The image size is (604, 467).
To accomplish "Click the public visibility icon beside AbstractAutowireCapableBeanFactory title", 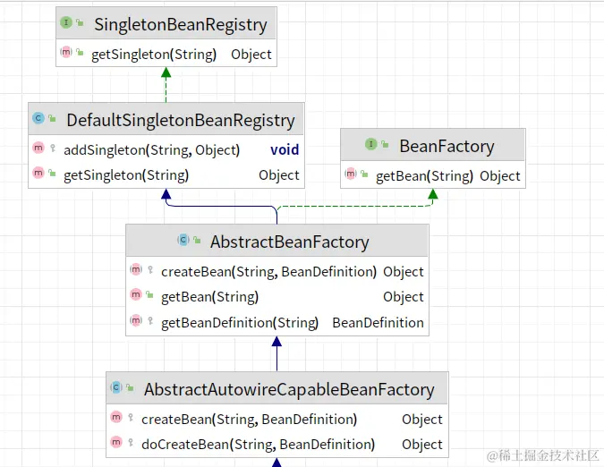I will [131, 387].
